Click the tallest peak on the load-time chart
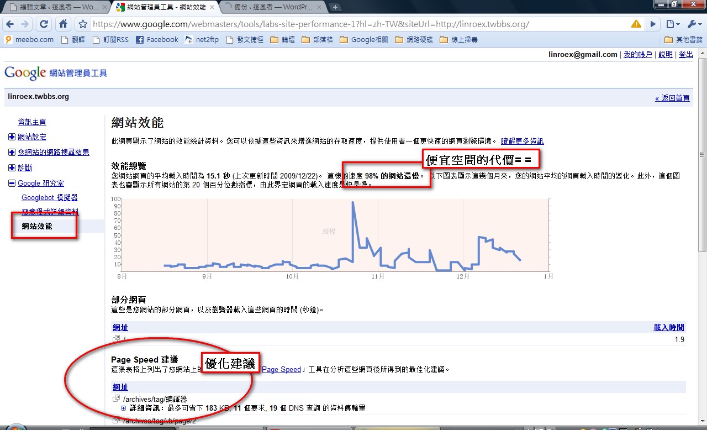The width and height of the screenshot is (707, 430). coord(353,203)
